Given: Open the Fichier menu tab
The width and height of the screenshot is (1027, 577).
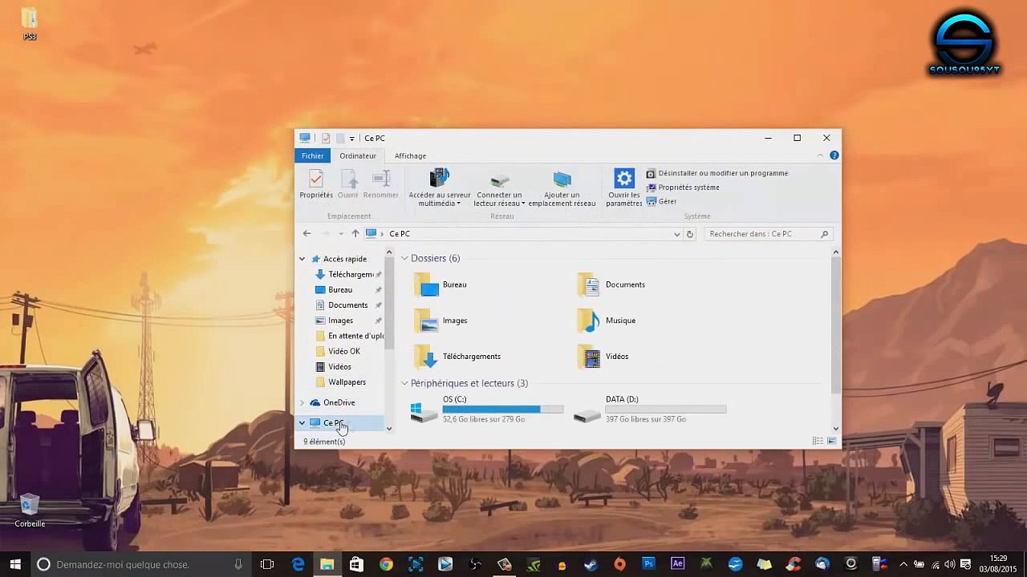Looking at the screenshot, I should tap(312, 156).
